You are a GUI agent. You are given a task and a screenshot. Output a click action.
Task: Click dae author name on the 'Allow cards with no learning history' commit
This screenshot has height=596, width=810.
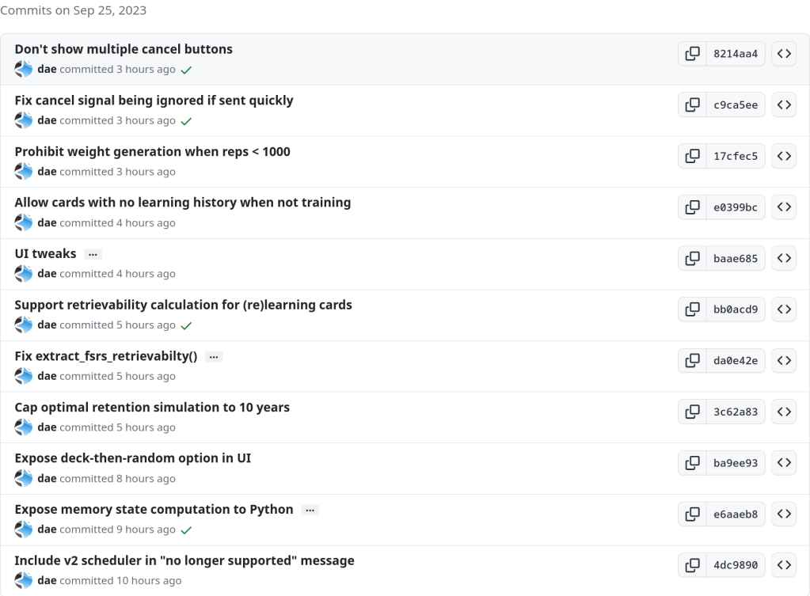(47, 223)
